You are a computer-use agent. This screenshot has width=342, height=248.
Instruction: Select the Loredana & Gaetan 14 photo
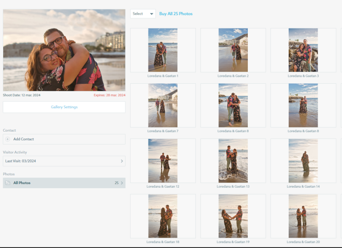pyautogui.click(x=303, y=161)
